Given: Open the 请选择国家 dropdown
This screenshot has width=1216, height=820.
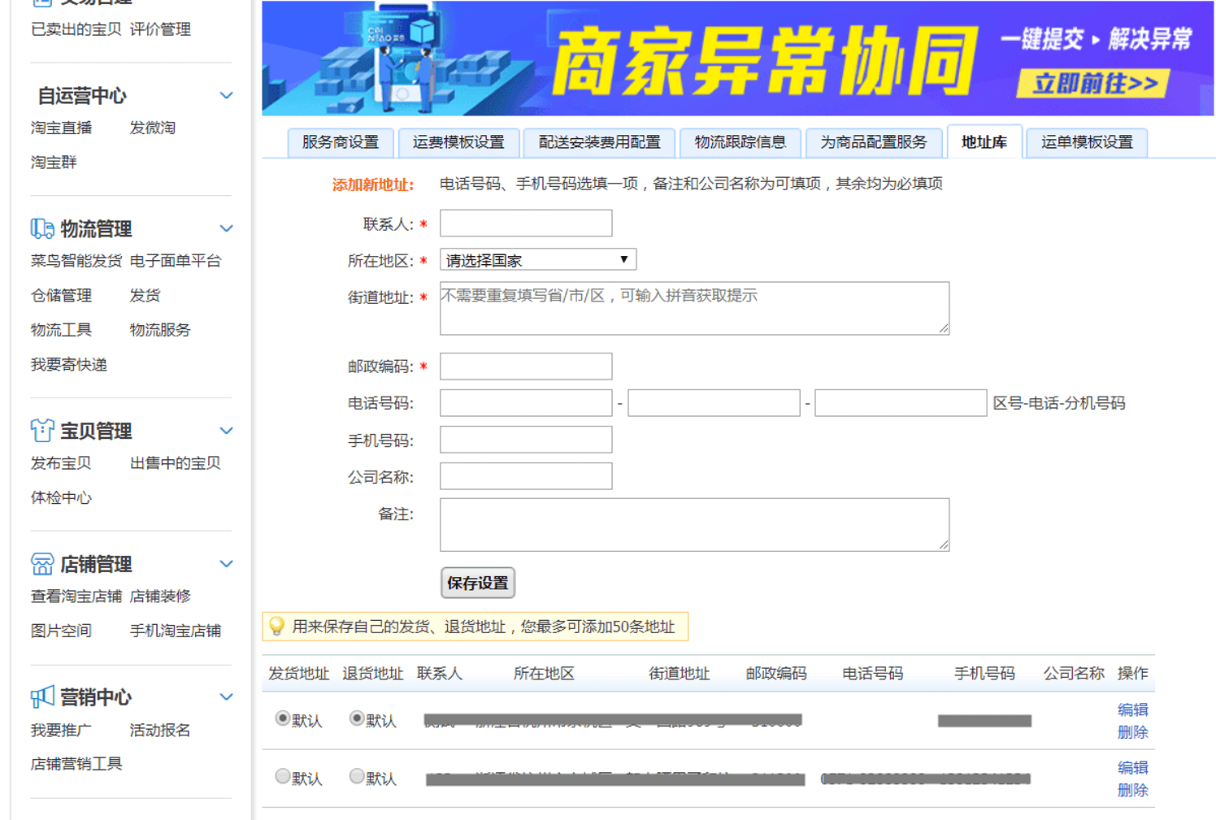Looking at the screenshot, I should (537, 260).
